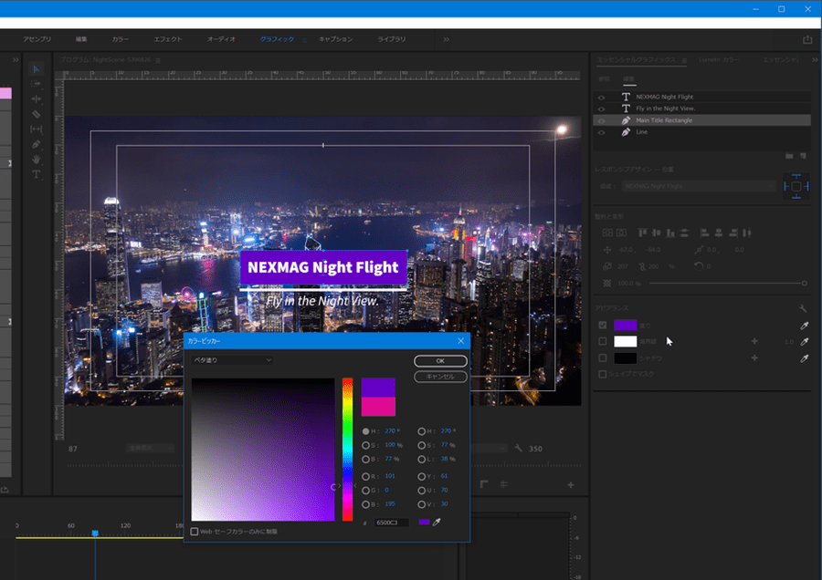Select the Hand tool in toolbar
The height and width of the screenshot is (580, 822).
coord(37,160)
